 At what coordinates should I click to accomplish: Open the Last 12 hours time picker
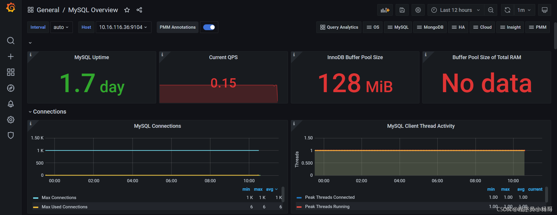(456, 10)
